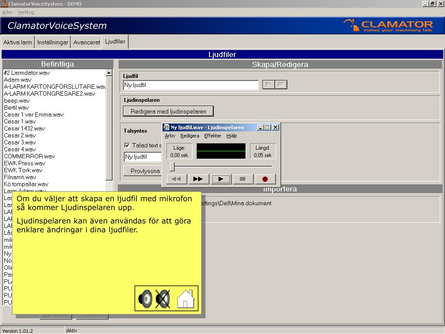Click the Ljudfil name input field
The height and width of the screenshot is (334, 445).
click(190, 85)
